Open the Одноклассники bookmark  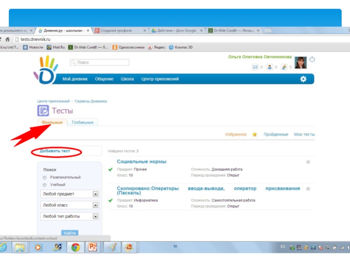point(129,47)
